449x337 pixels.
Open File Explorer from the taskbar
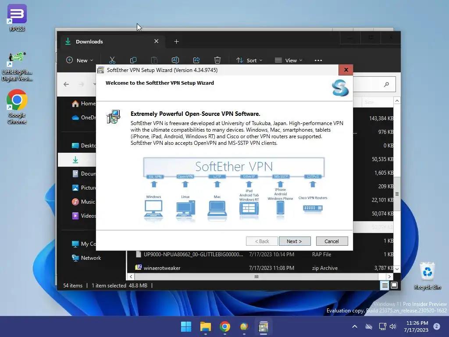point(205,326)
